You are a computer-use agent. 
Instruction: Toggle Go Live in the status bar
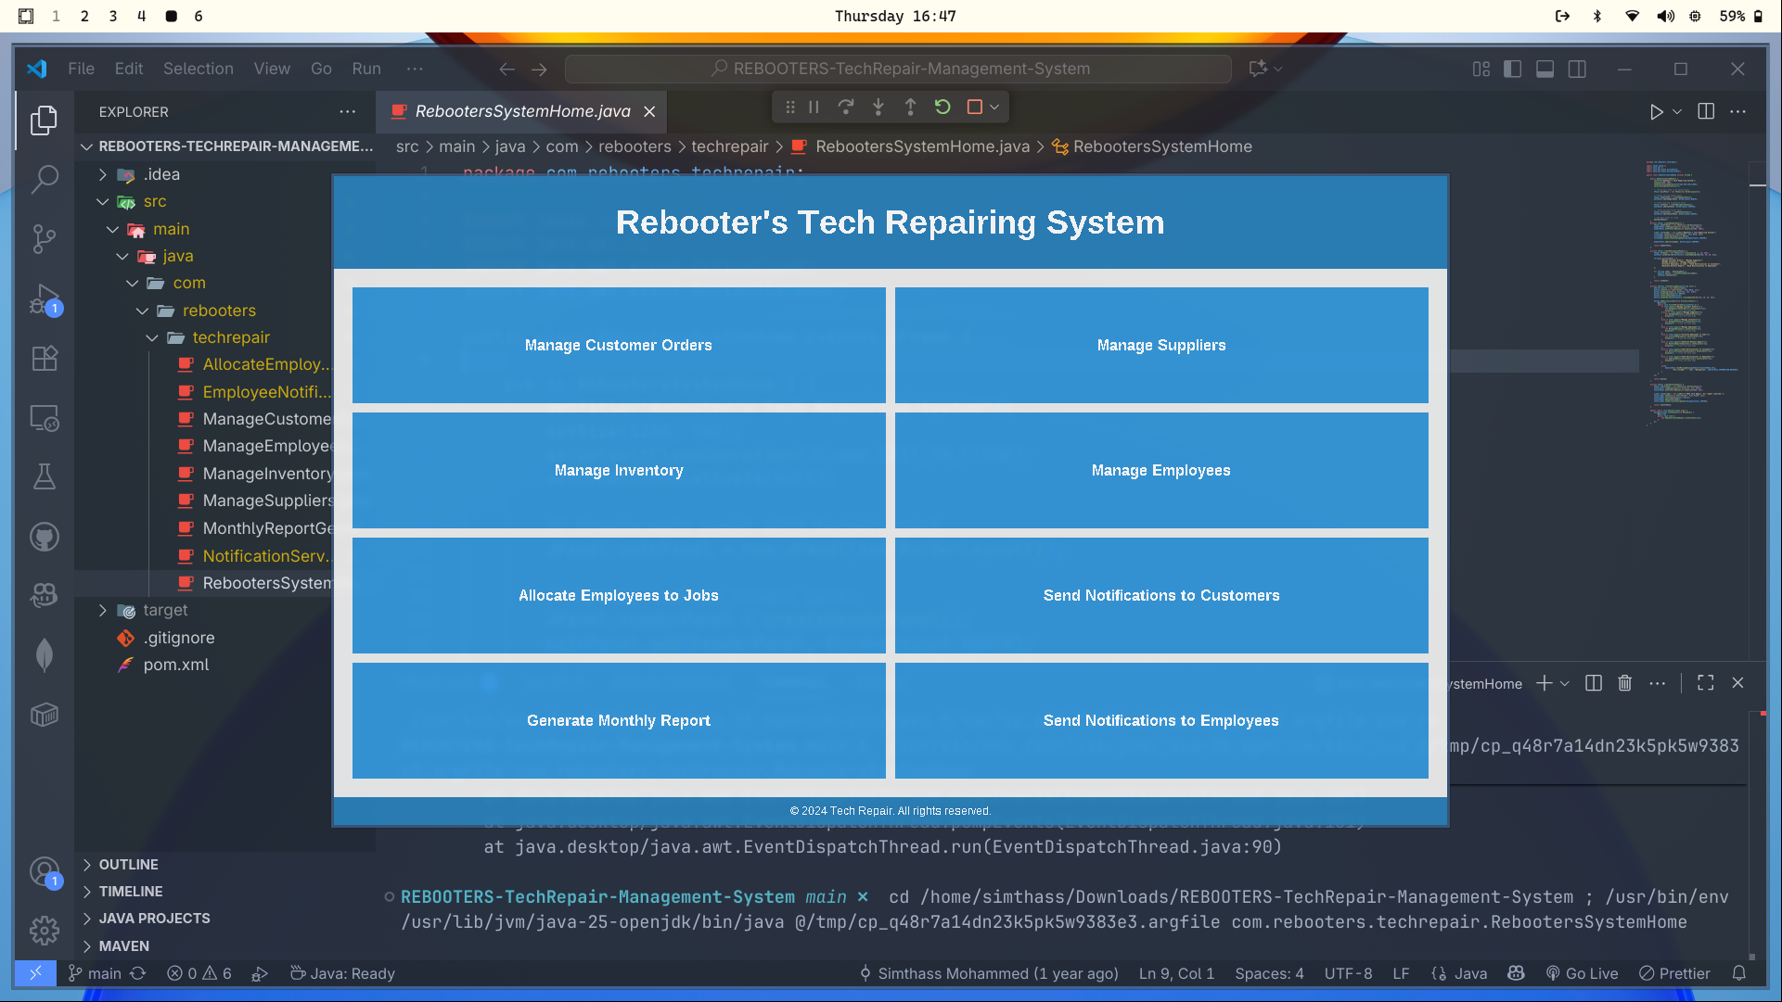(x=1583, y=973)
